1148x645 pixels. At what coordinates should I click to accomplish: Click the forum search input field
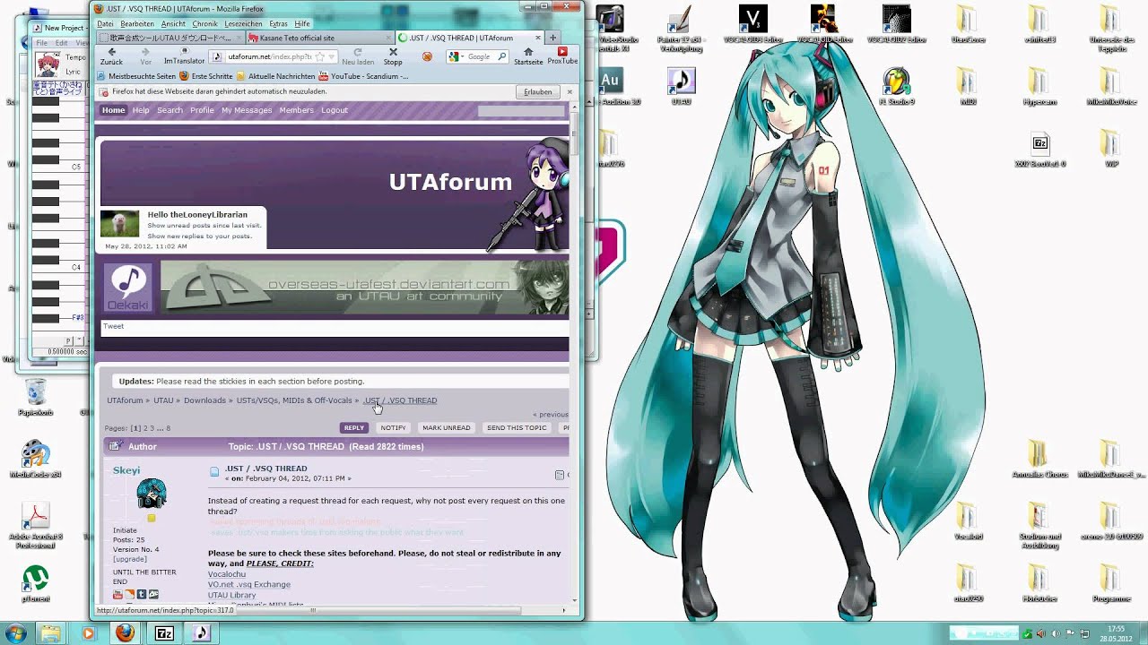[x=521, y=110]
